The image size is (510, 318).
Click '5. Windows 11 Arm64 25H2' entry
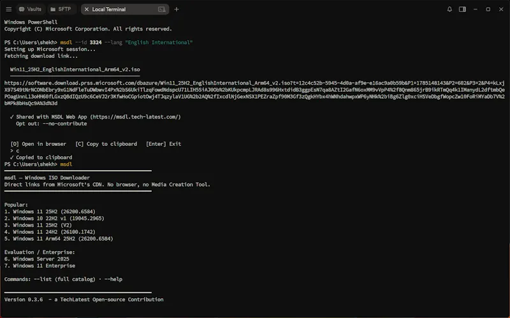pos(59,239)
